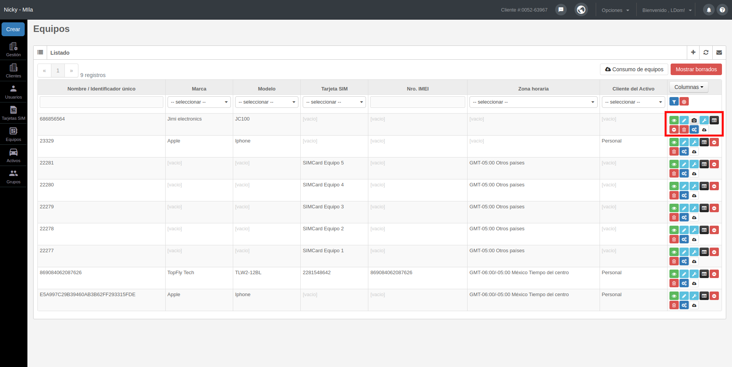View device 22281 with eye icon
Viewport: 732px width, 367px height.
click(x=674, y=164)
